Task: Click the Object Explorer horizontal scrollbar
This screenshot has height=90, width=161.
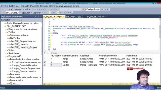Action: tap(11, 84)
